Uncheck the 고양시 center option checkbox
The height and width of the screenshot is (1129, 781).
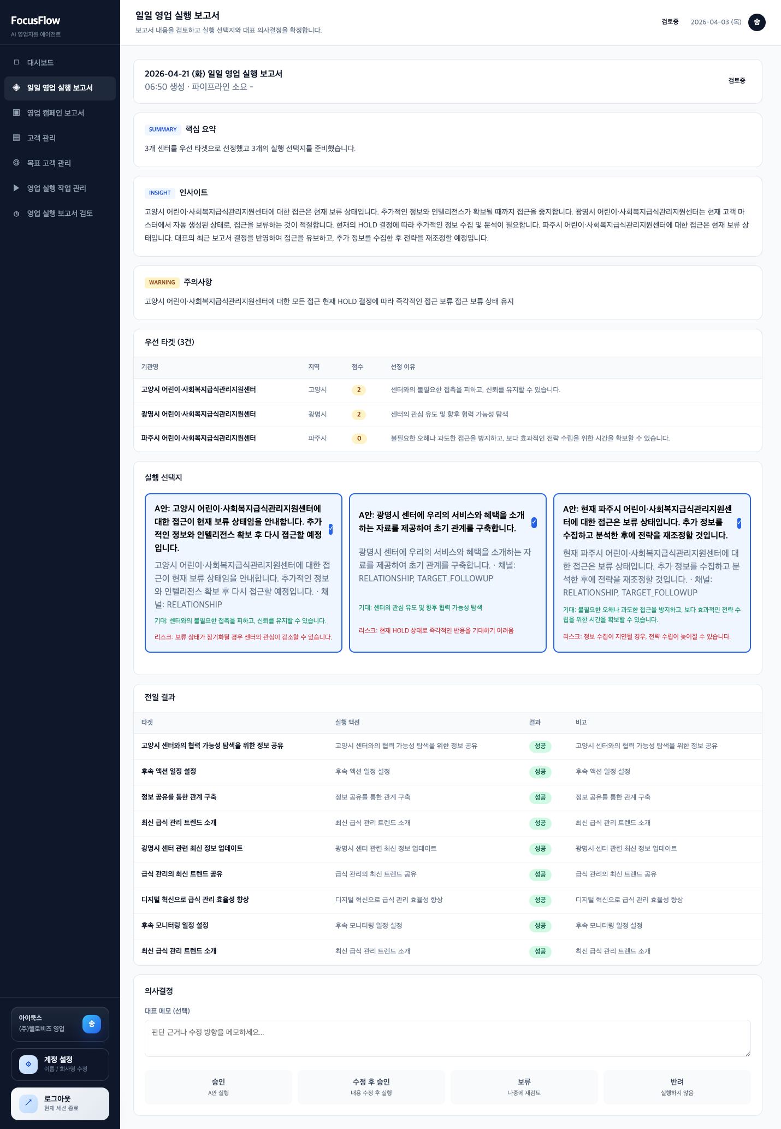330,529
